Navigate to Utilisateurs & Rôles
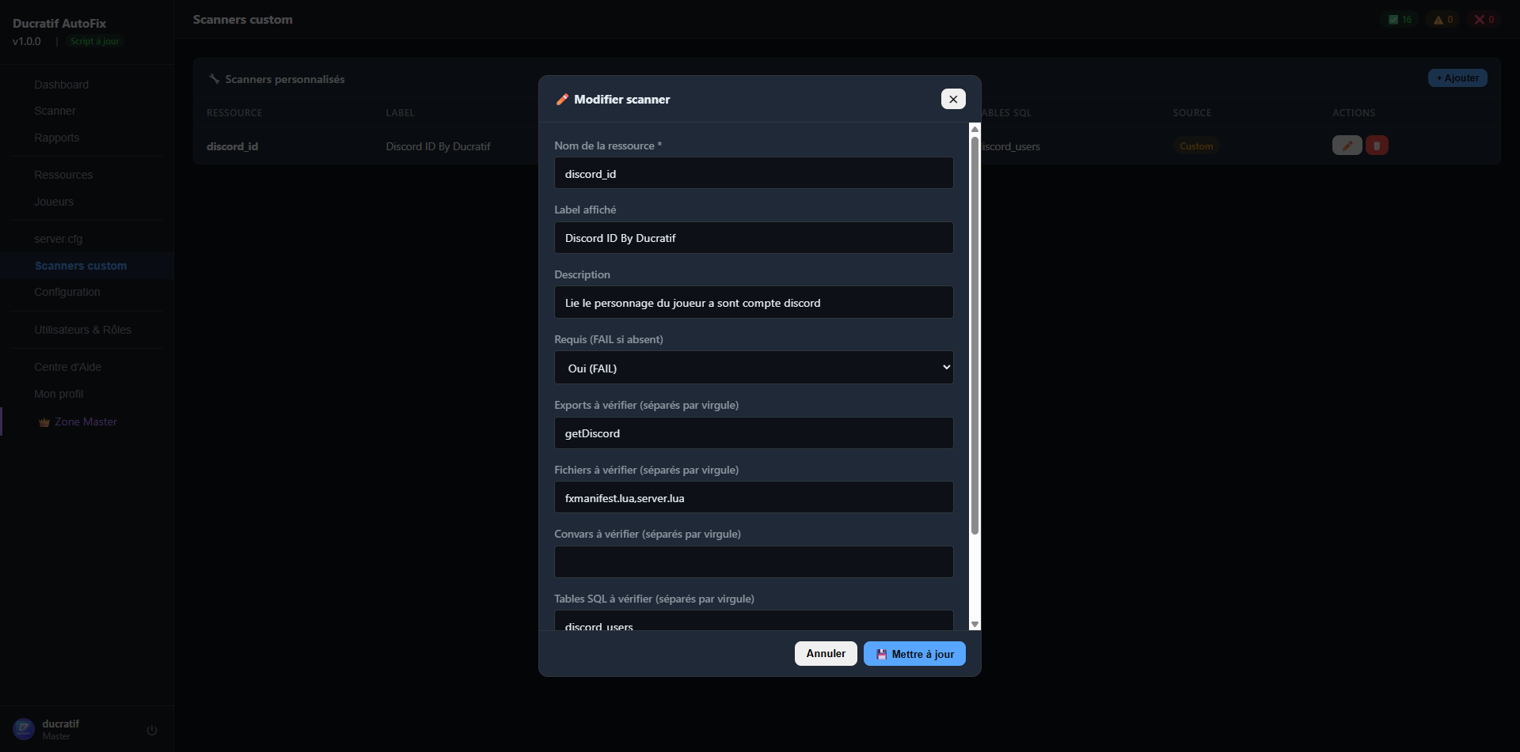Screen dimensions: 1520x752 pos(82,330)
